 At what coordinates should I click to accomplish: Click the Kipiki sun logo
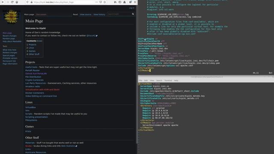point(11,17)
